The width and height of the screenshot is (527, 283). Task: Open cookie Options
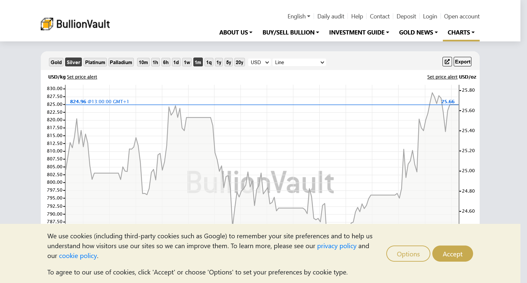pos(408,254)
